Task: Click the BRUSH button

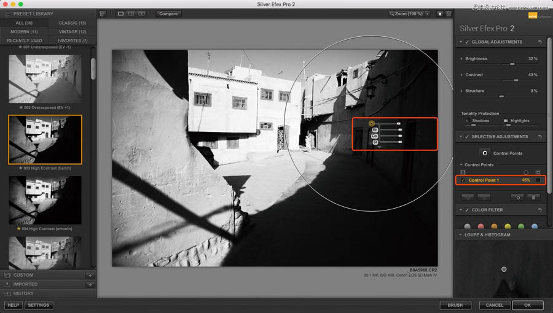Action: pyautogui.click(x=455, y=305)
